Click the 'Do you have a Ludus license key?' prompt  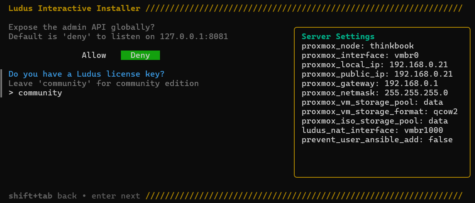click(86, 74)
